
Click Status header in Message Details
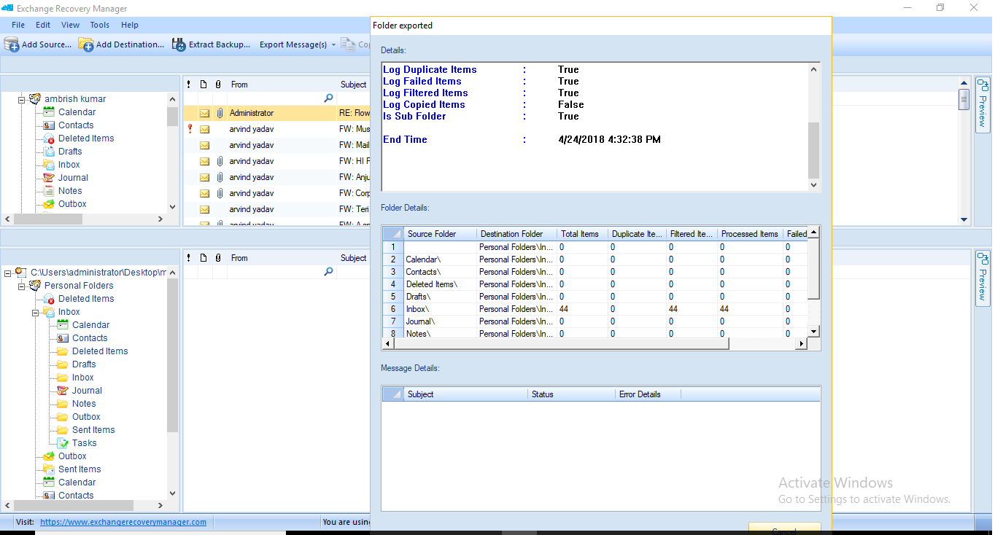pos(571,394)
